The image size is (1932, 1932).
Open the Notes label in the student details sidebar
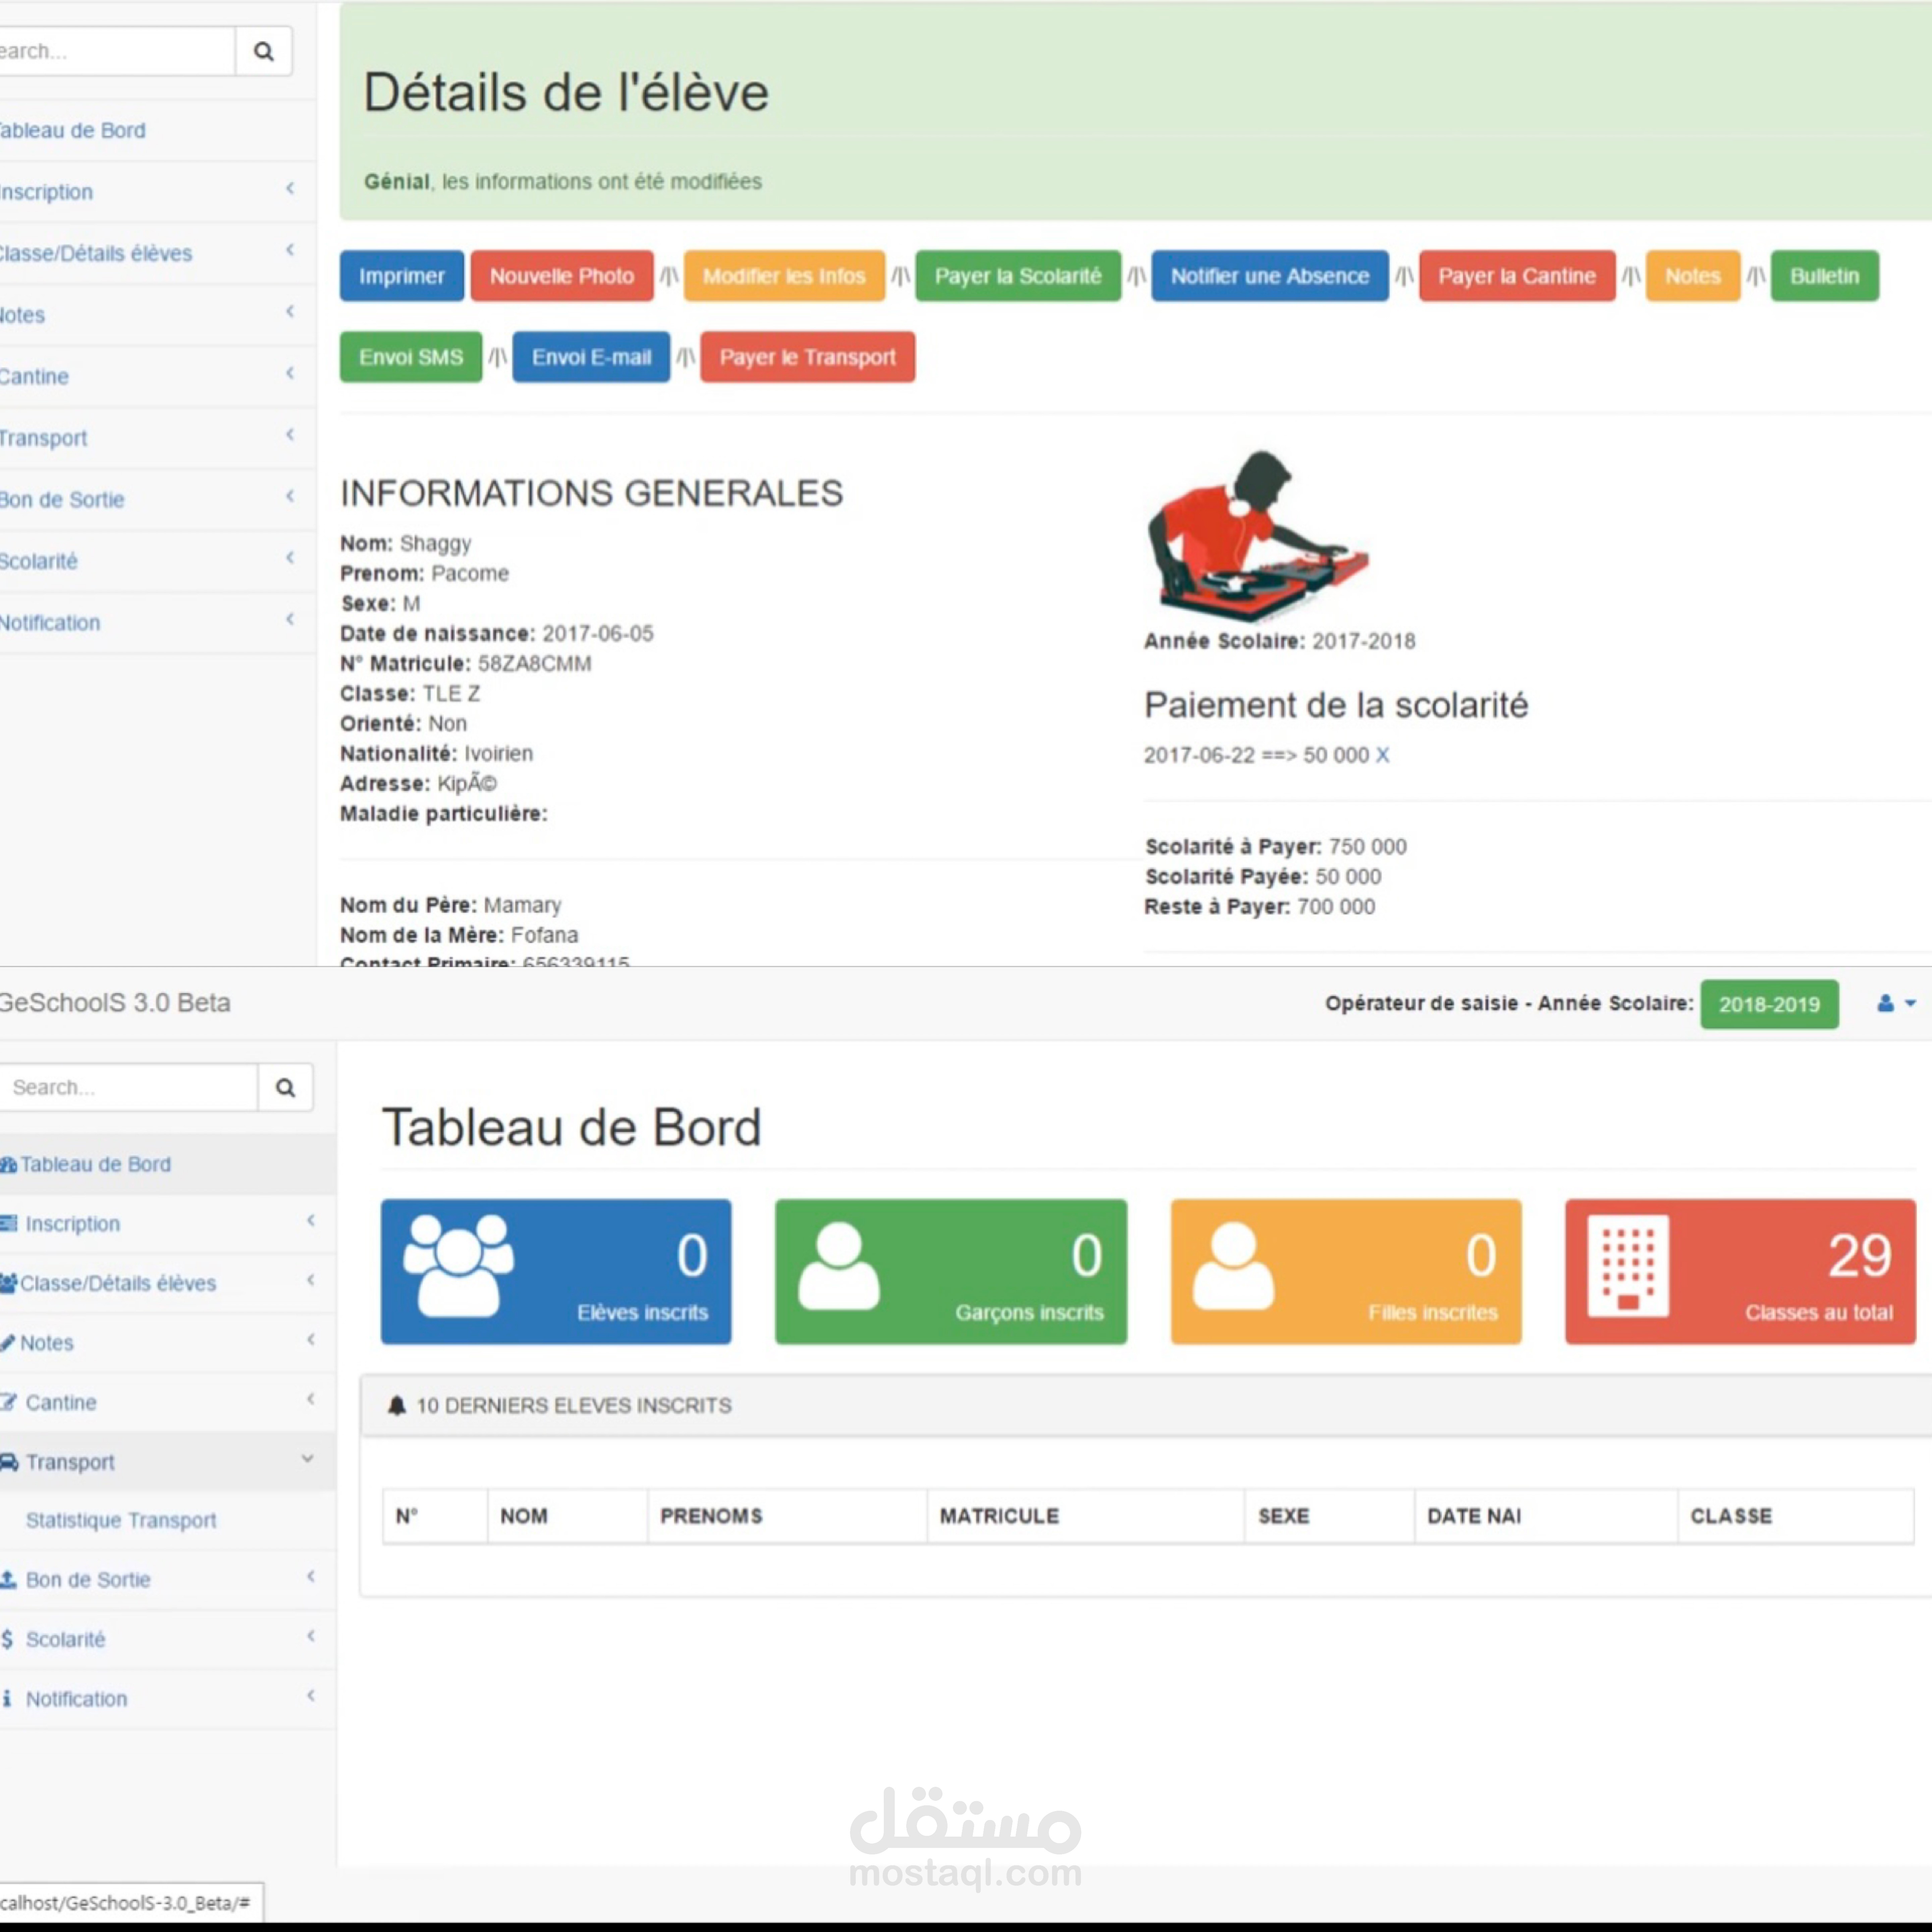pos(22,315)
